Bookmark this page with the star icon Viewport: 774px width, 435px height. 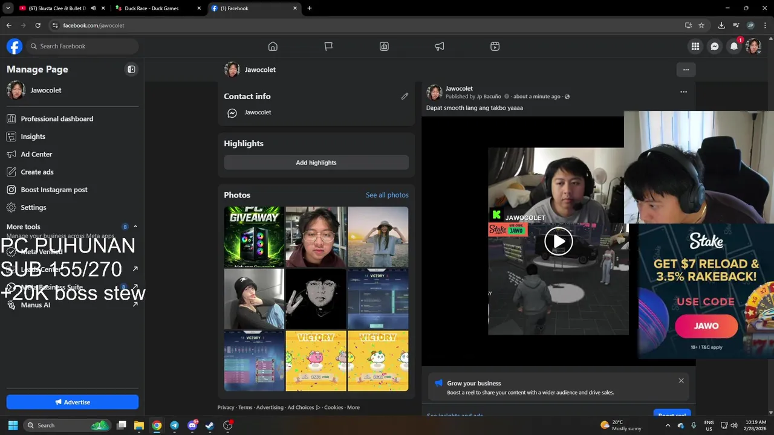701,25
